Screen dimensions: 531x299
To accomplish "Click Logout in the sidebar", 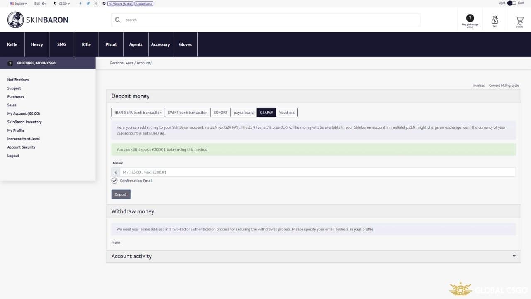I will tap(13, 156).
